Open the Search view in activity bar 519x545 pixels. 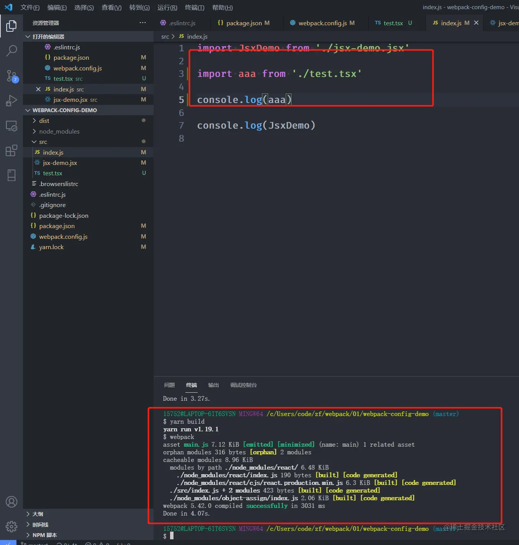11,51
